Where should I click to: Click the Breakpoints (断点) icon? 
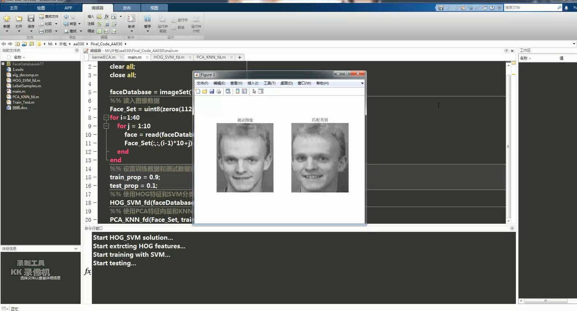pyautogui.click(x=131, y=18)
